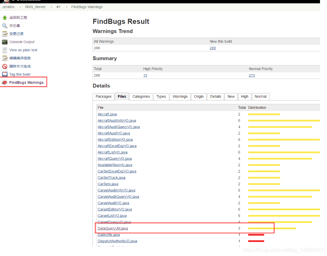The height and width of the screenshot is (256, 327).
Task: Open AircraftExcelExpVO.java link
Action: (x=117, y=146)
